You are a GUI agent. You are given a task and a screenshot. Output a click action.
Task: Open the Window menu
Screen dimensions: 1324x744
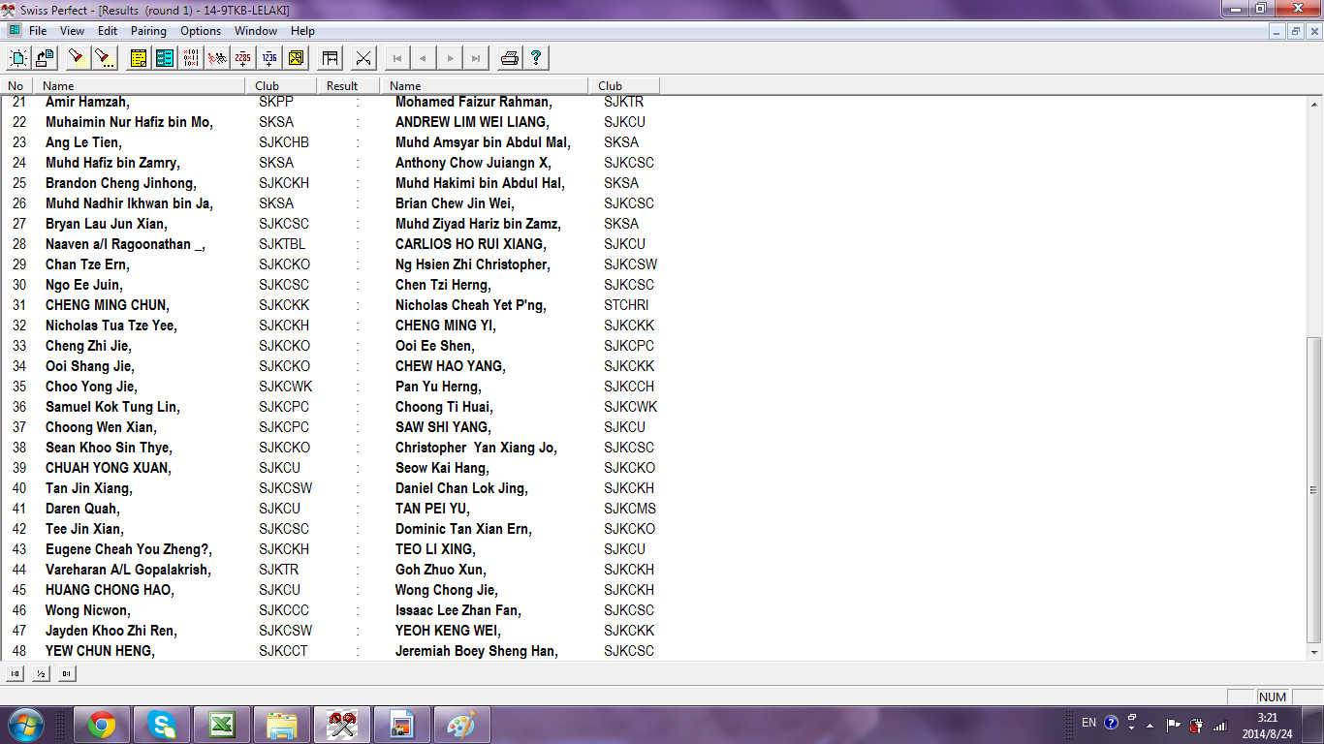[256, 31]
